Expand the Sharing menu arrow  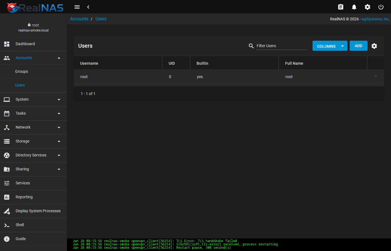tap(59, 169)
